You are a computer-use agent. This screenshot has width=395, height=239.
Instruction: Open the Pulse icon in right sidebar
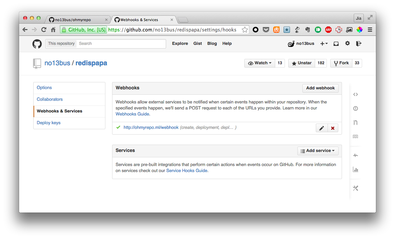point(355,156)
